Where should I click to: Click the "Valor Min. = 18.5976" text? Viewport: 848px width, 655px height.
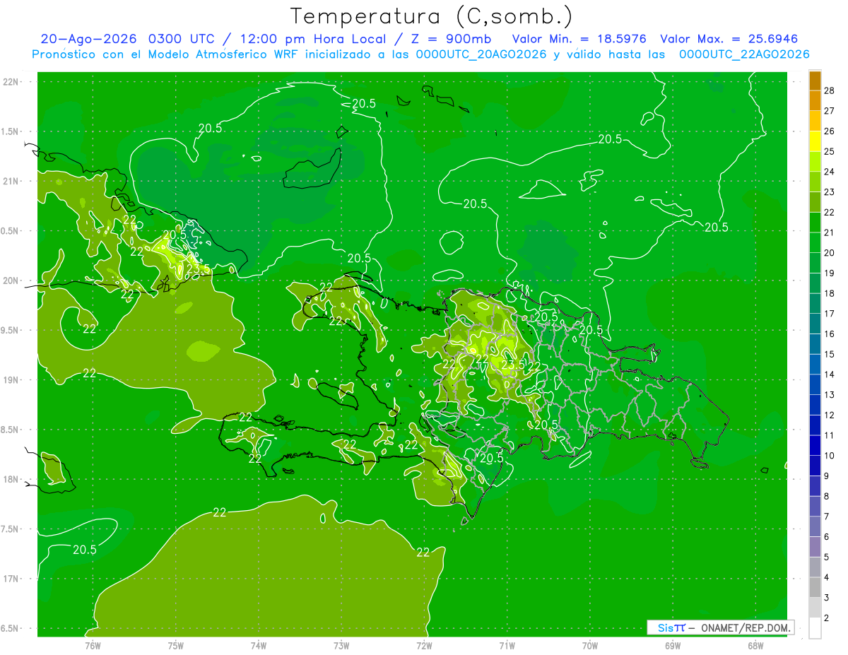[x=579, y=40]
